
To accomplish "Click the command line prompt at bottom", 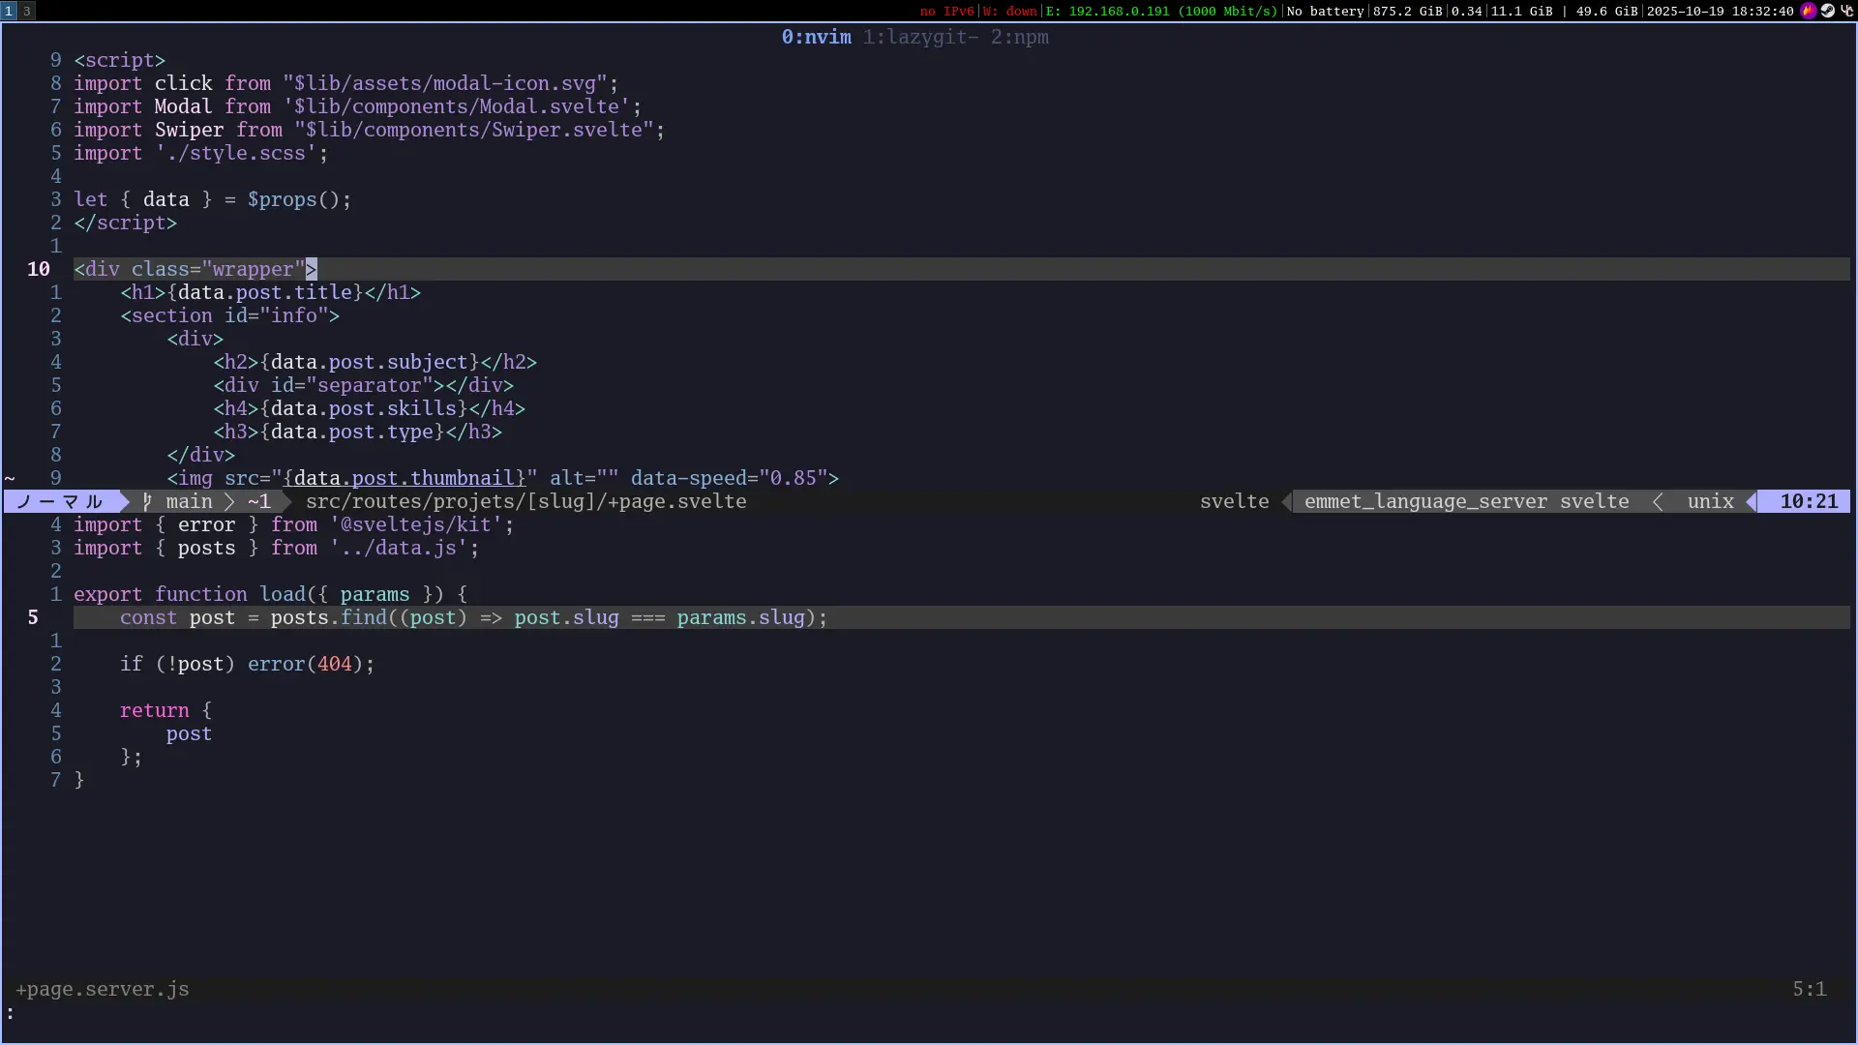I will click(12, 1013).
